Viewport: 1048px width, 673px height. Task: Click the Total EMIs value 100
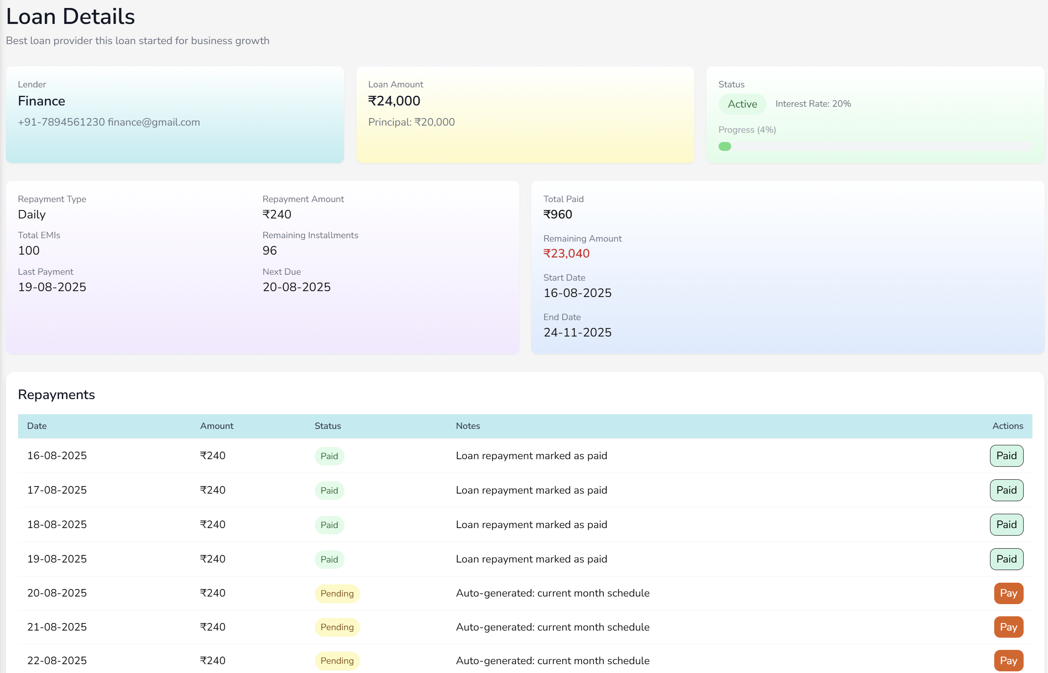click(x=29, y=250)
